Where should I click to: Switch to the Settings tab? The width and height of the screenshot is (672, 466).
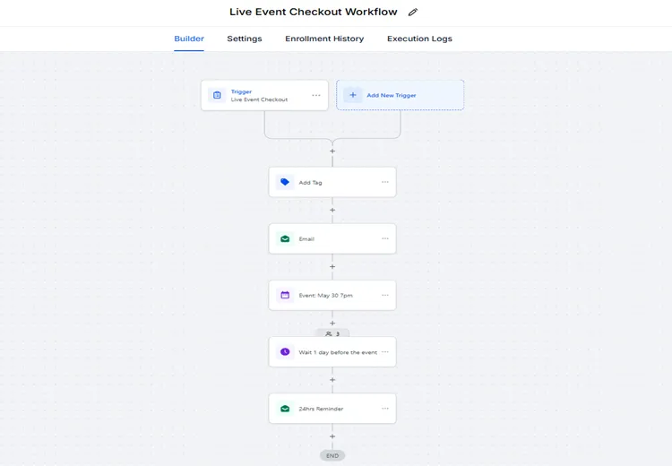[245, 39]
